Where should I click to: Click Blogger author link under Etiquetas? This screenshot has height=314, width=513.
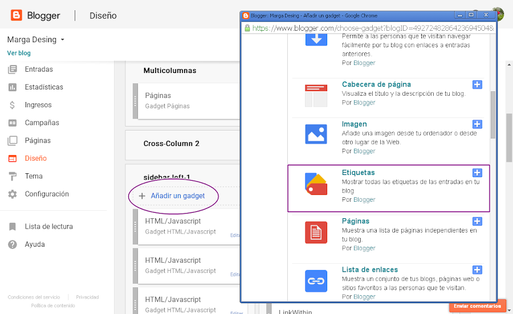point(364,199)
